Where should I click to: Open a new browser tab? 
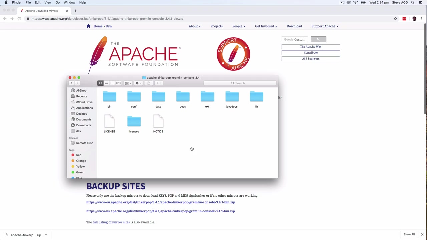[75, 11]
